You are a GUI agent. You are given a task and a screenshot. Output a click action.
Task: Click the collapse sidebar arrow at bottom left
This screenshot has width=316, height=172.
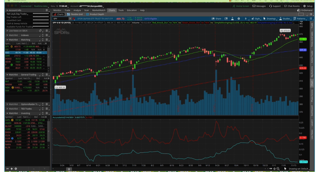7,169
